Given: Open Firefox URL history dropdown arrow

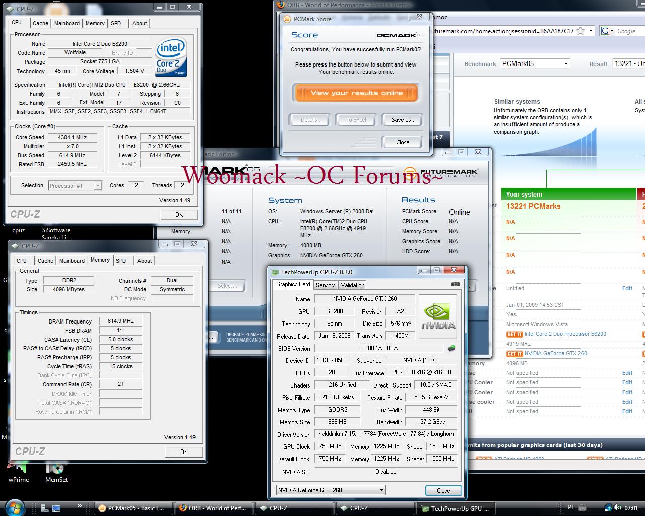Looking at the screenshot, I should (x=591, y=31).
